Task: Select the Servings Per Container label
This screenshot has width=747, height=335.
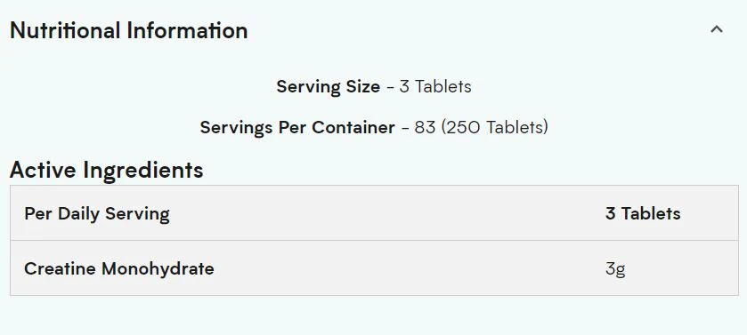Action: pyautogui.click(x=297, y=127)
